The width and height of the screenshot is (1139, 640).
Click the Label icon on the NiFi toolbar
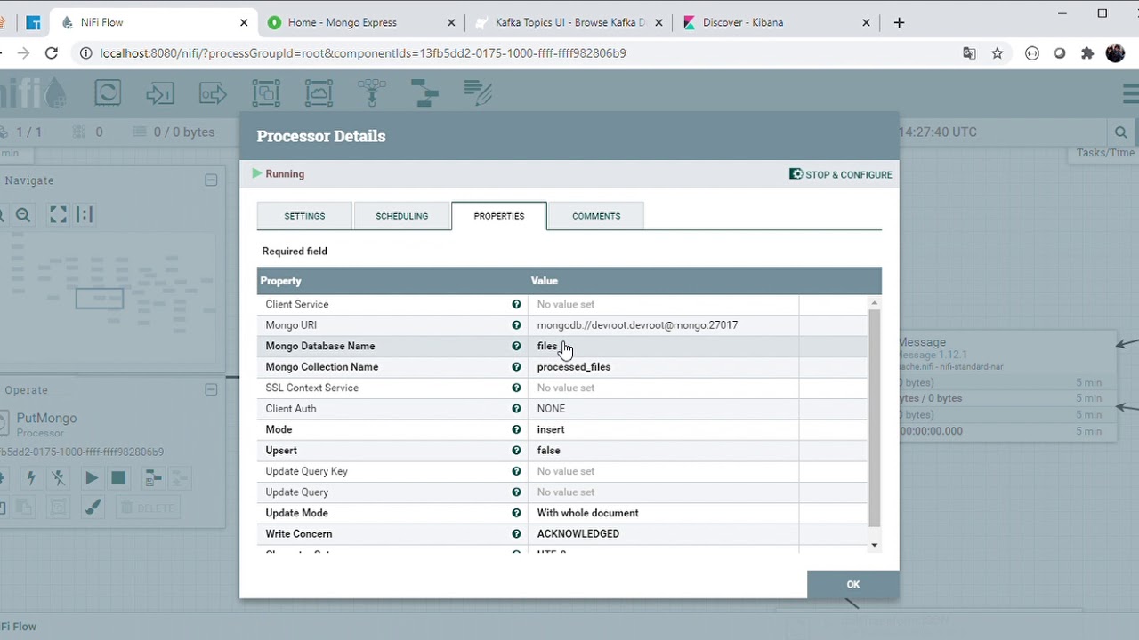(478, 92)
